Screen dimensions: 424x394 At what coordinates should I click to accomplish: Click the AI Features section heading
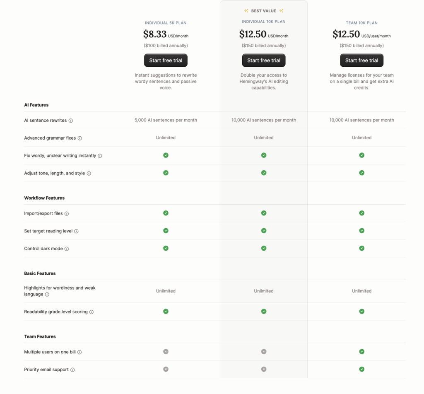tap(36, 105)
